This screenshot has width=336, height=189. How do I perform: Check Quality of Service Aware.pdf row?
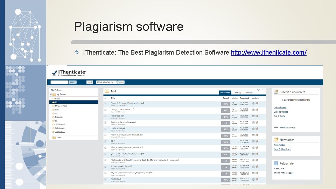[x=105, y=122]
